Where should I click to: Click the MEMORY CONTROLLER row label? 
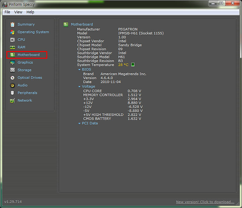(x=103, y=95)
